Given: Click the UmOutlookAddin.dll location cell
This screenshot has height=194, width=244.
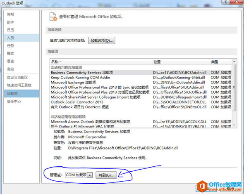Looking at the screenshot, I should (x=179, y=82).
